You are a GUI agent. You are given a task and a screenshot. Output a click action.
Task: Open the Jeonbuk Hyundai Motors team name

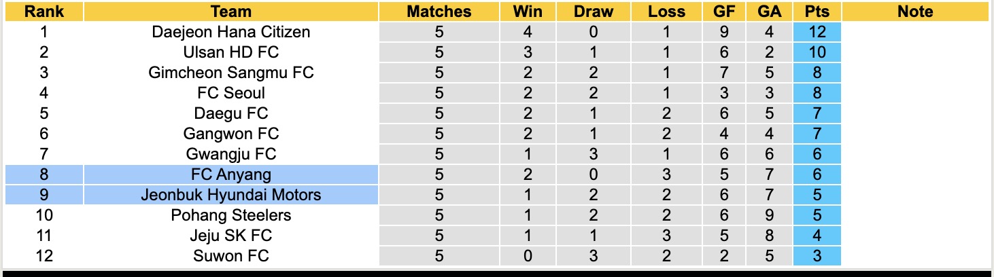(231, 195)
